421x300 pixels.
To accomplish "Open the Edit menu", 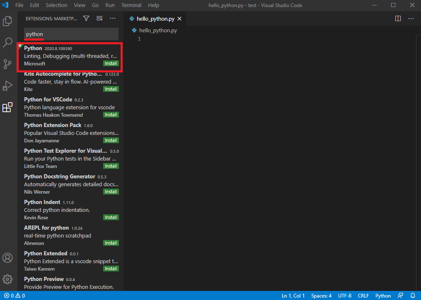I will click(34, 5).
